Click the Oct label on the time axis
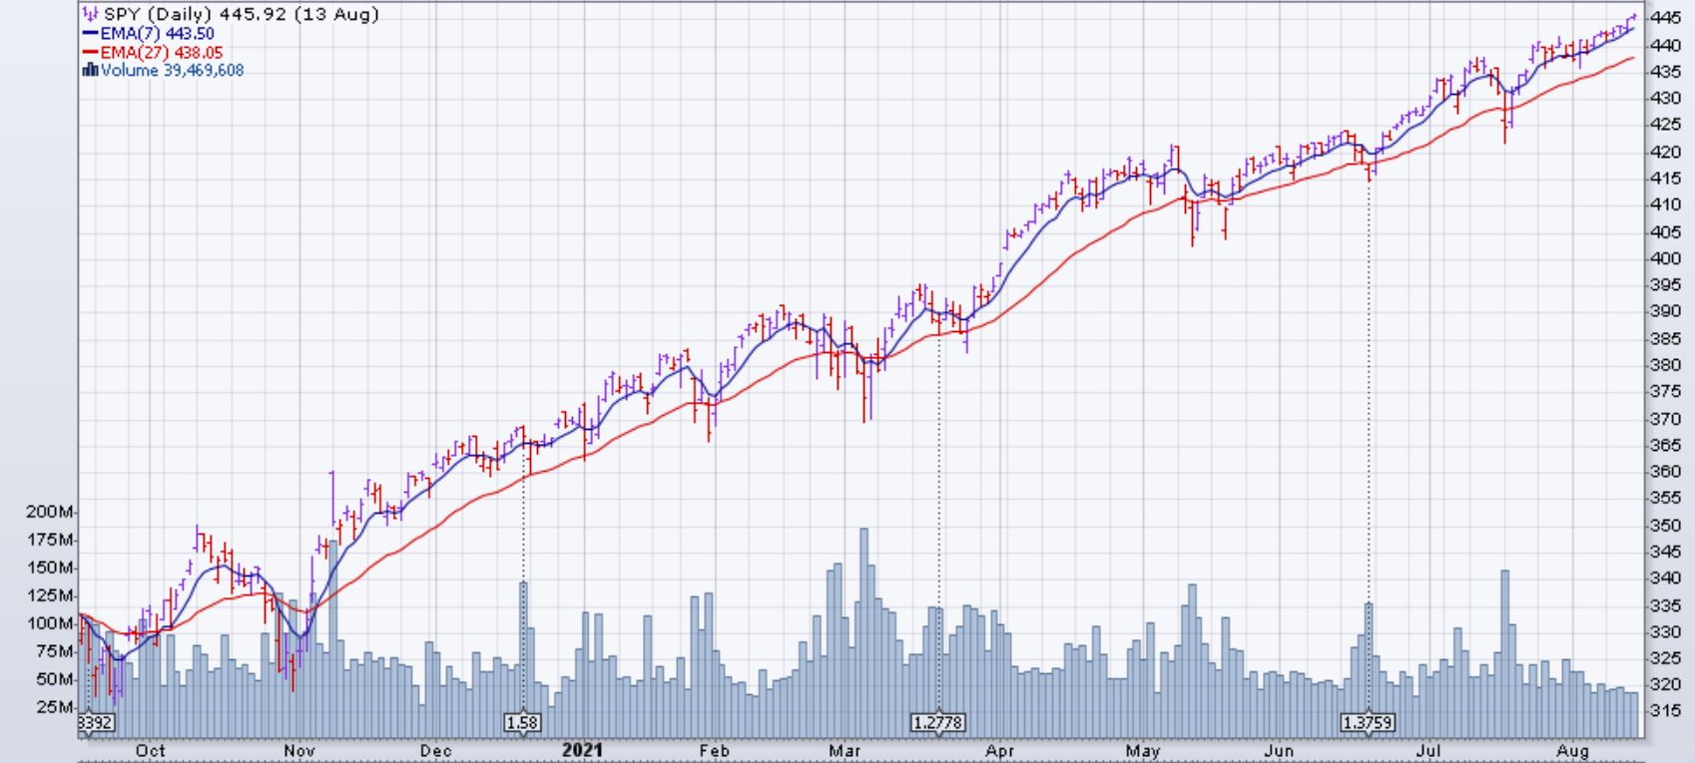Viewport: 1695px width, 763px height. 150,750
